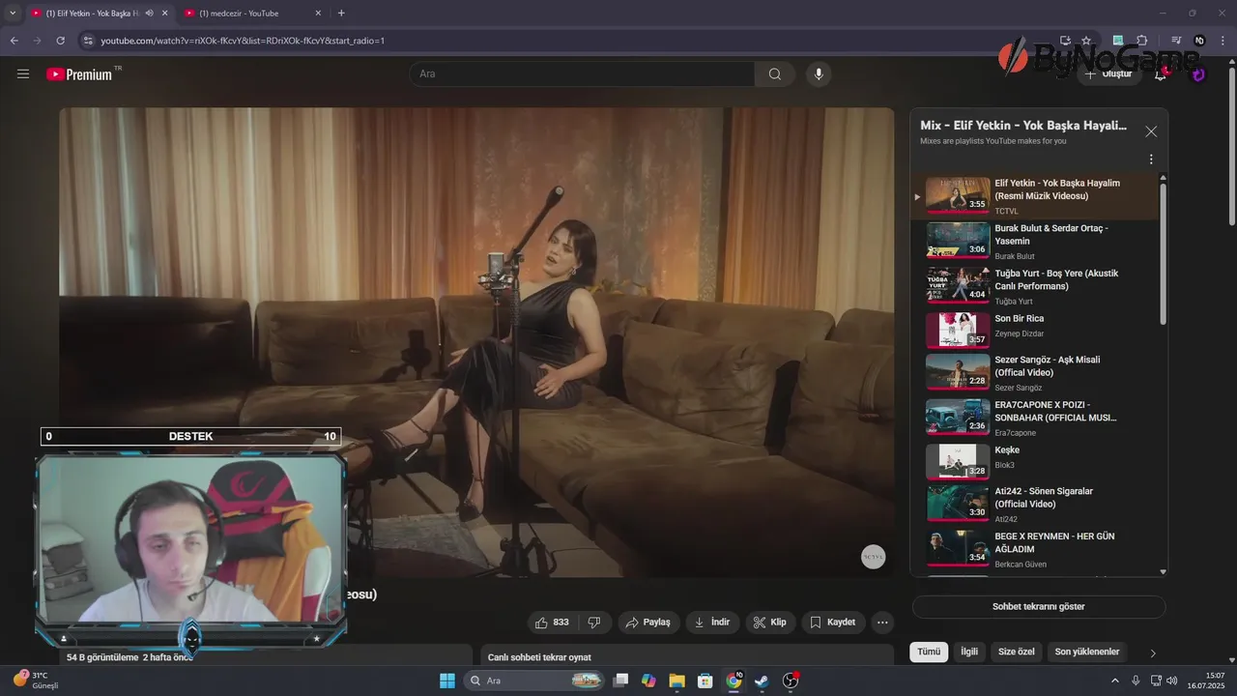
Task: Select the İlgili filter chip
Action: pyautogui.click(x=969, y=652)
